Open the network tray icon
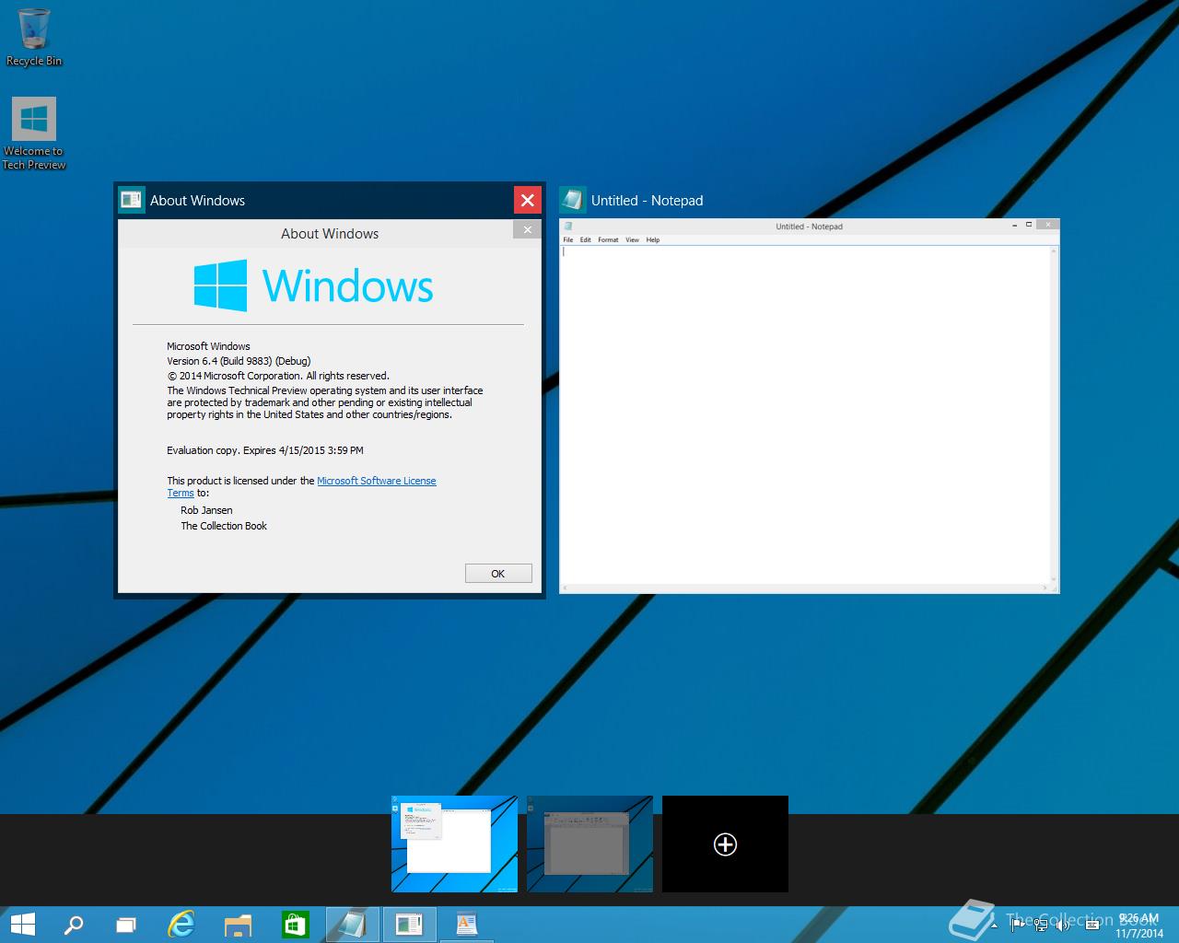1179x943 pixels. point(1041,925)
